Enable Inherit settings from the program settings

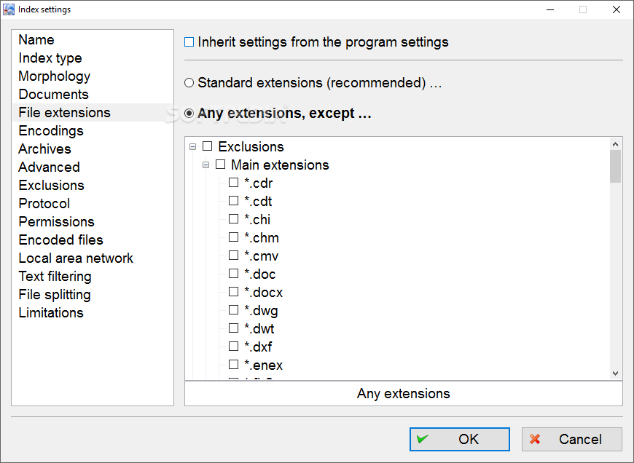(x=189, y=42)
